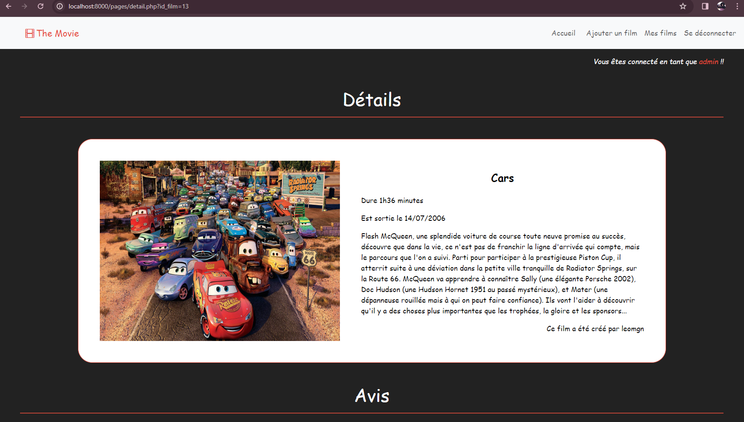The width and height of the screenshot is (744, 422).
Task: Open Mes films from the navbar
Action: click(660, 33)
